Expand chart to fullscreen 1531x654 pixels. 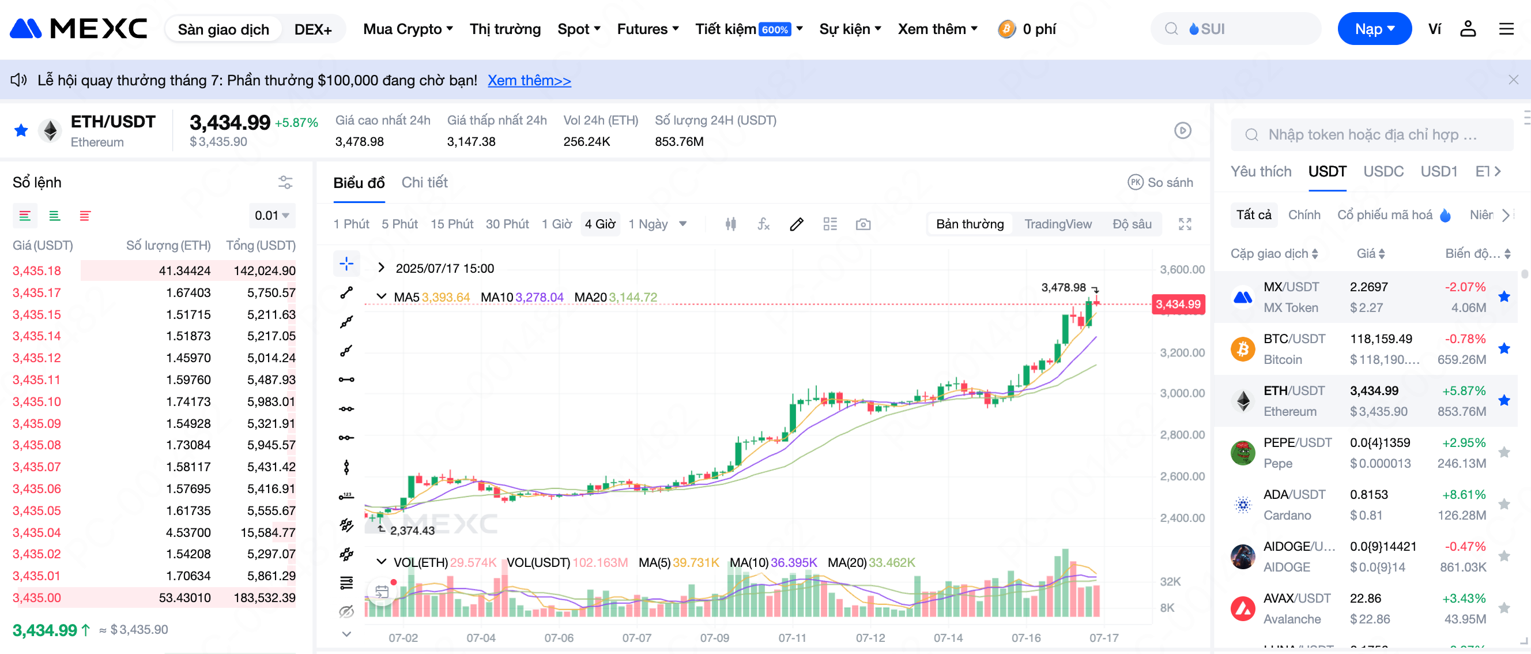tap(1185, 224)
